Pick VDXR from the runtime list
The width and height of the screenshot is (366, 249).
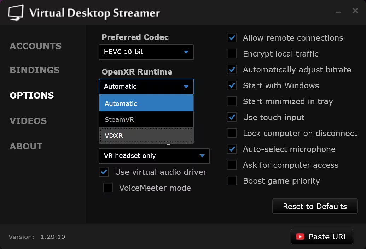coord(146,135)
